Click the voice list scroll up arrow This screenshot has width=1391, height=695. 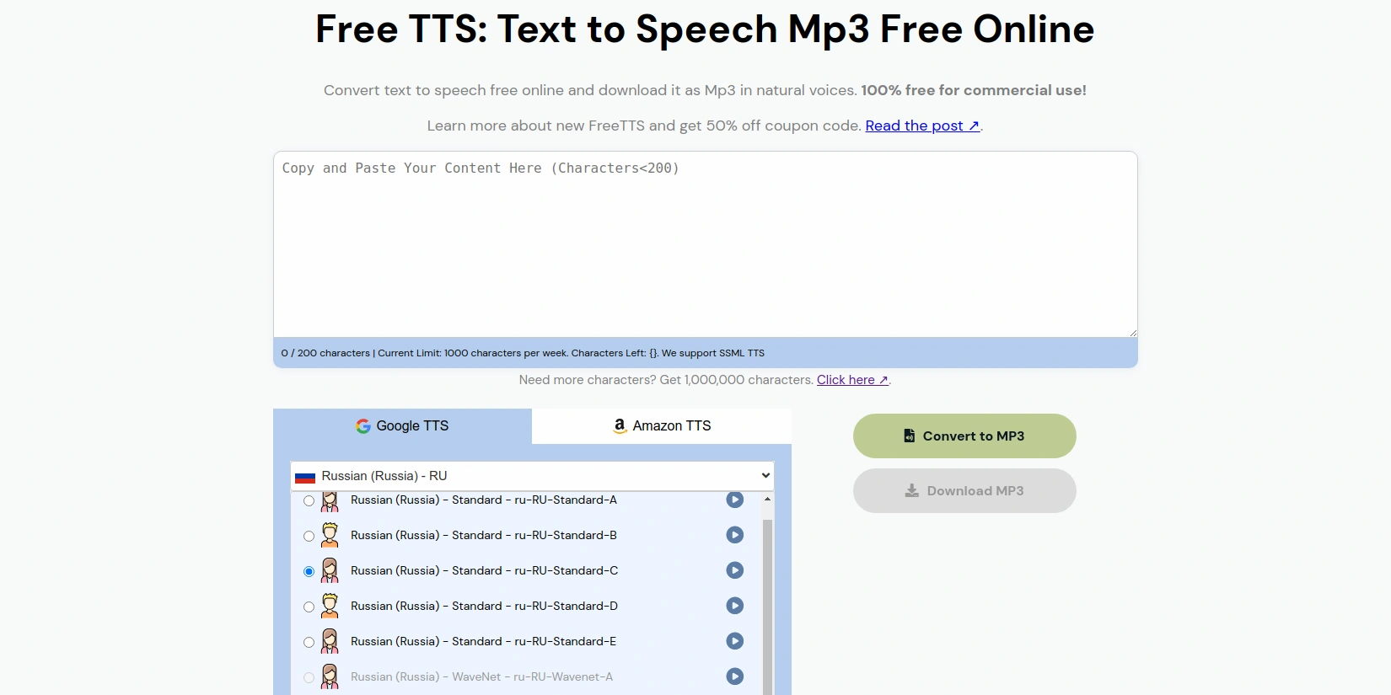[x=767, y=499]
